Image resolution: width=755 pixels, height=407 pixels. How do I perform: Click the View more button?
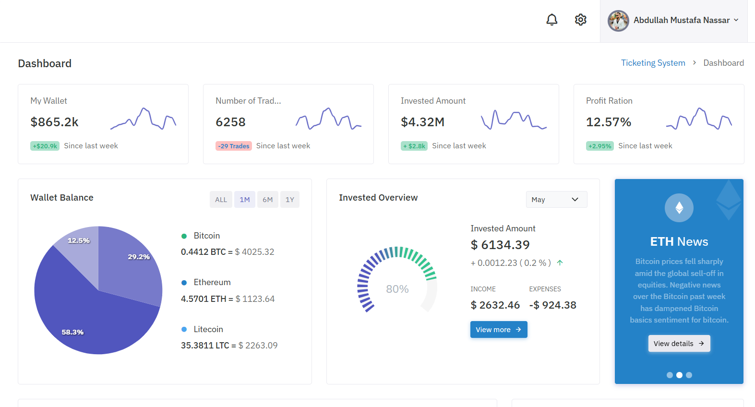[x=499, y=330]
